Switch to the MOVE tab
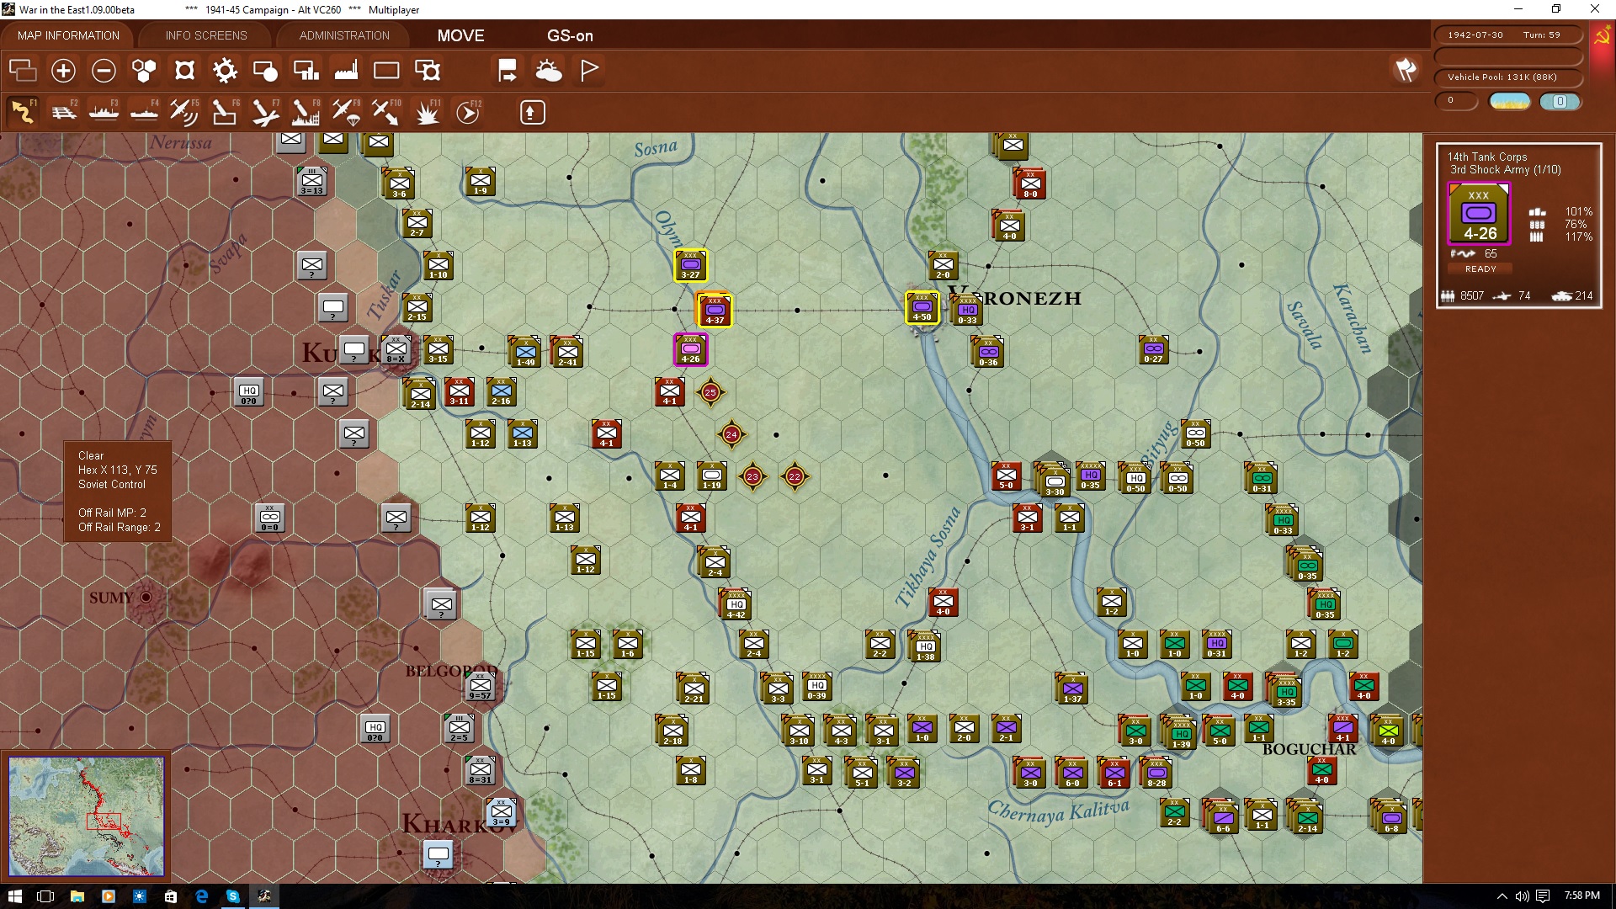Screen dimensions: 1616x909 pyautogui.click(x=460, y=35)
